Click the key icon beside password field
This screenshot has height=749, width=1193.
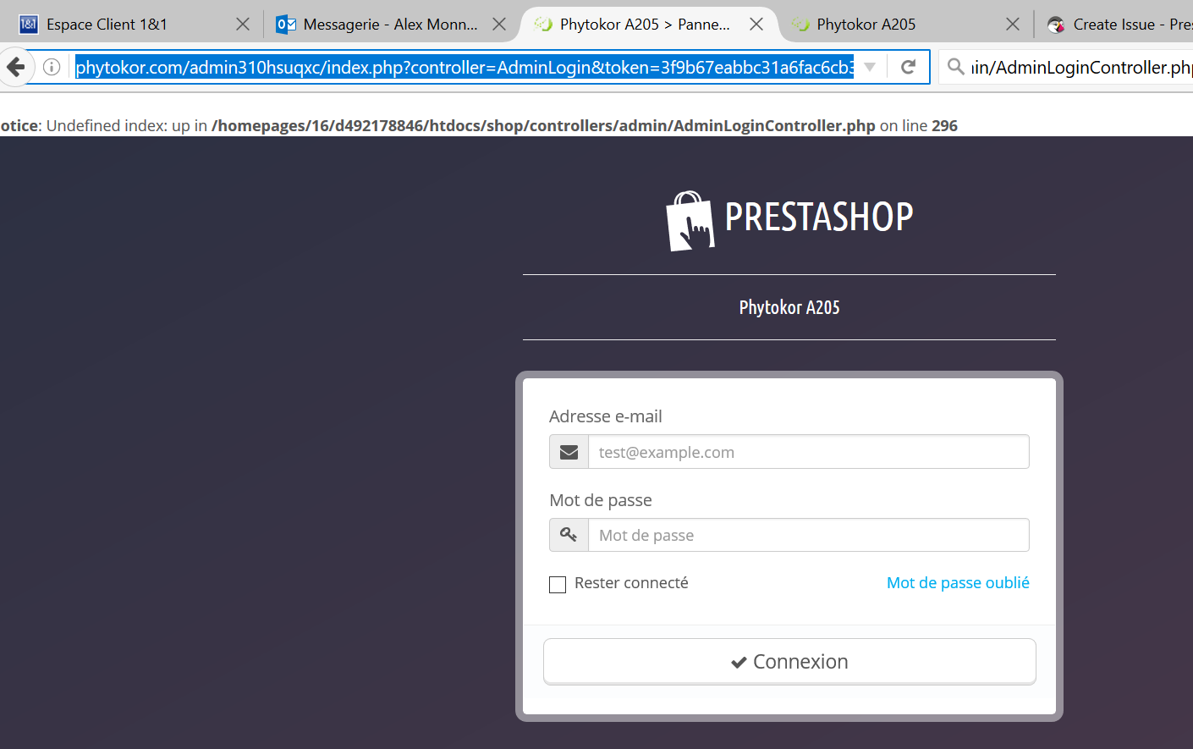point(569,535)
